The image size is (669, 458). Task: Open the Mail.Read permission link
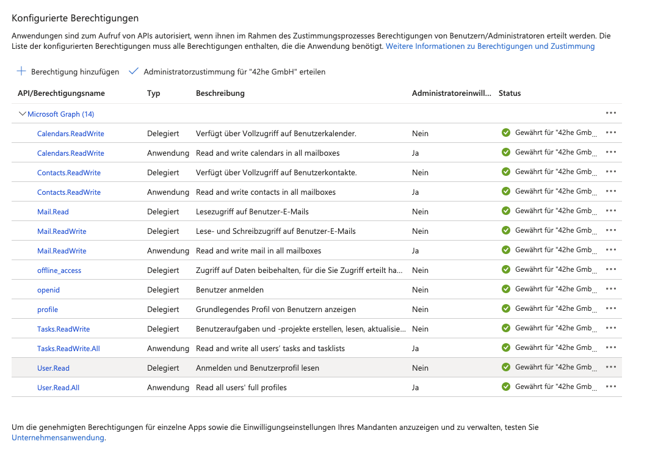pos(53,212)
